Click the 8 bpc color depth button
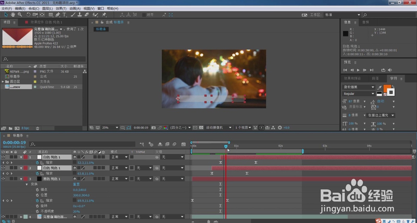This screenshot has height=223, width=417. [x=25, y=128]
